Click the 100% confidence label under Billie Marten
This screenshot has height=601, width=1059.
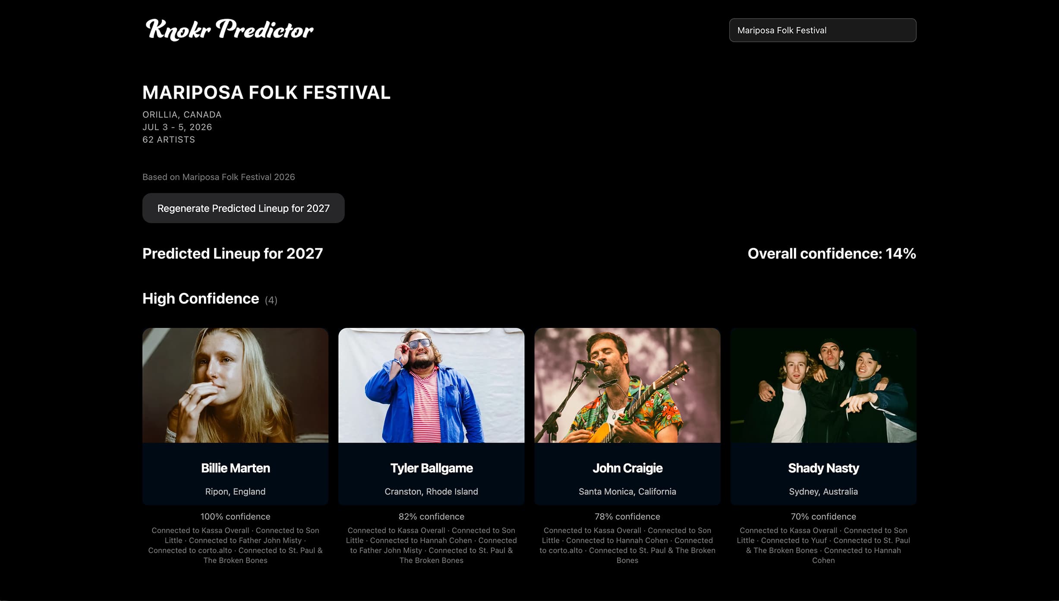[235, 516]
